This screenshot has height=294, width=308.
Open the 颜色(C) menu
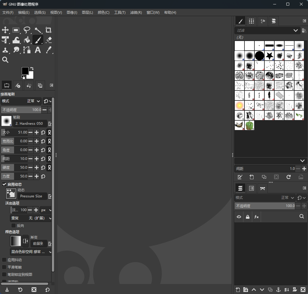point(104,13)
